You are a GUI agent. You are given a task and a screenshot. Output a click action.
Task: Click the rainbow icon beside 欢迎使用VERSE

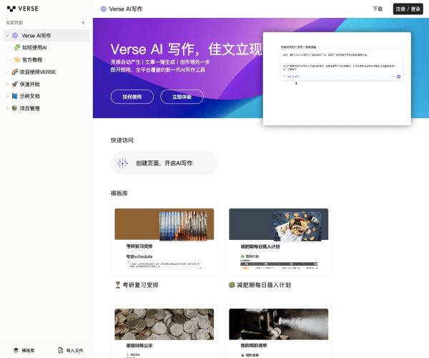pos(15,72)
